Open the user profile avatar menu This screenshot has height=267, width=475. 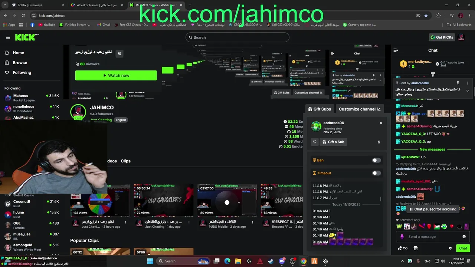461,37
